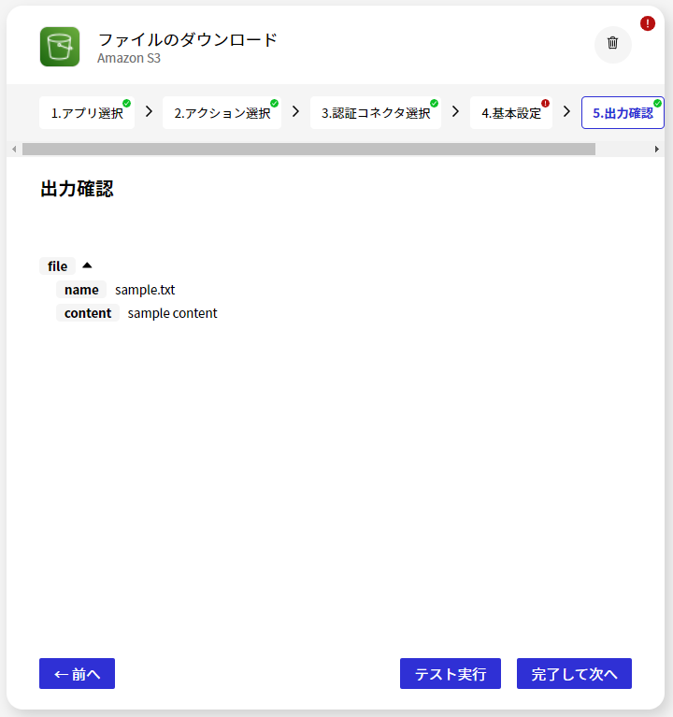
Task: Open step 1.アプリ選択
Action: click(87, 112)
